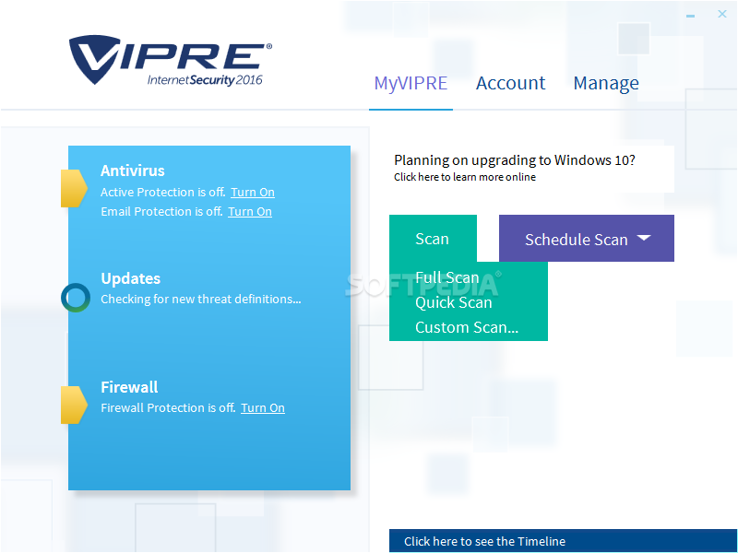This screenshot has width=738, height=553.
Task: Click the Antivirus section heading
Action: [x=132, y=171]
